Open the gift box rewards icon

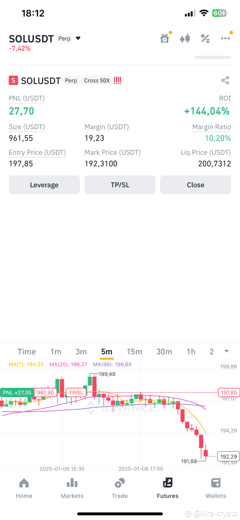pos(165,38)
